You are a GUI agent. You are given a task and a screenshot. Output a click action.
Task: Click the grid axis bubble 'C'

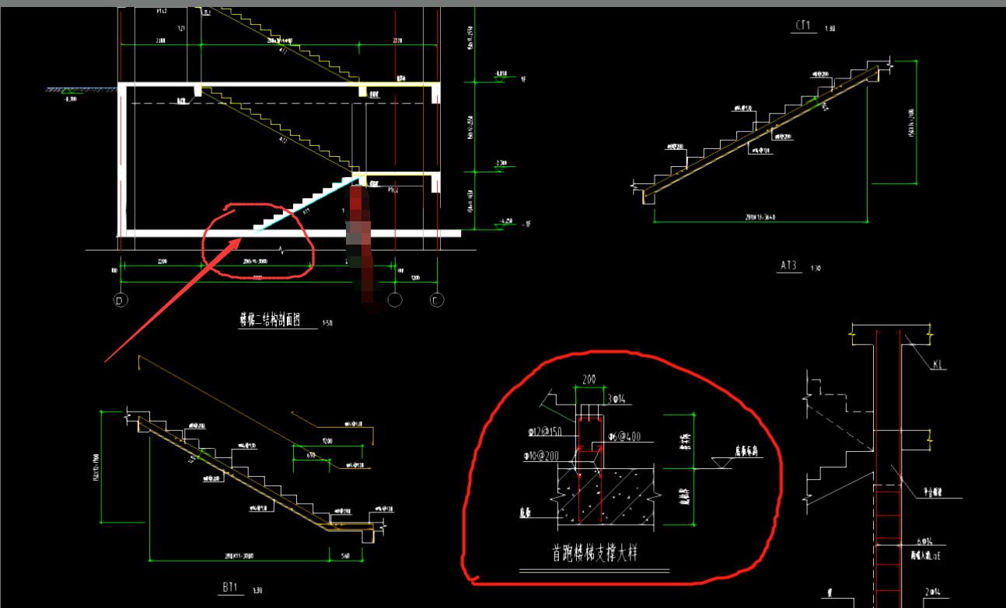point(437,300)
